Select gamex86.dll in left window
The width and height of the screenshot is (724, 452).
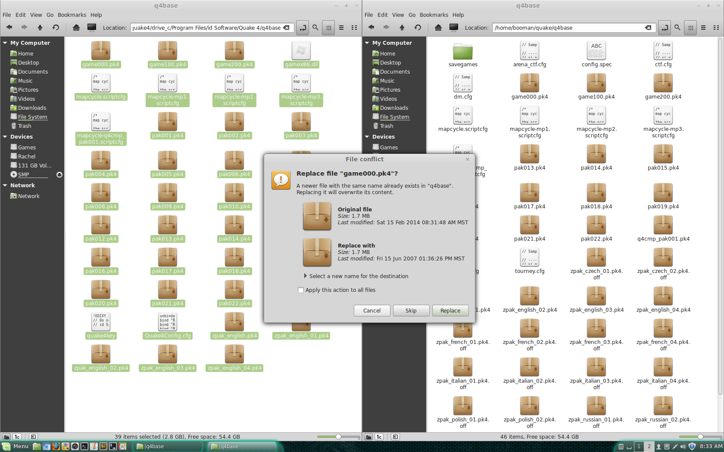click(x=301, y=55)
